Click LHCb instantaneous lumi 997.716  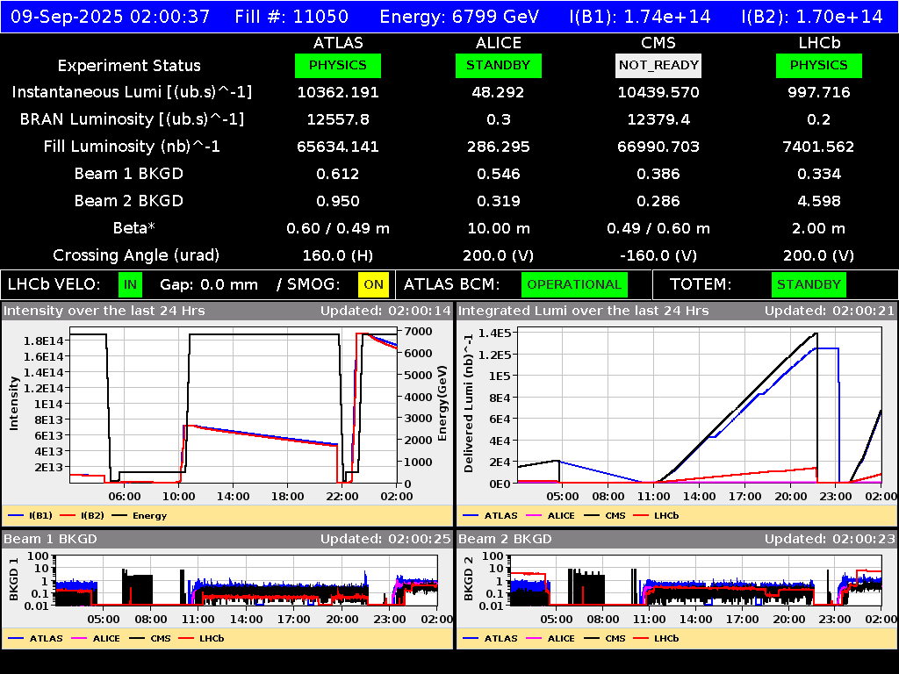click(x=819, y=92)
